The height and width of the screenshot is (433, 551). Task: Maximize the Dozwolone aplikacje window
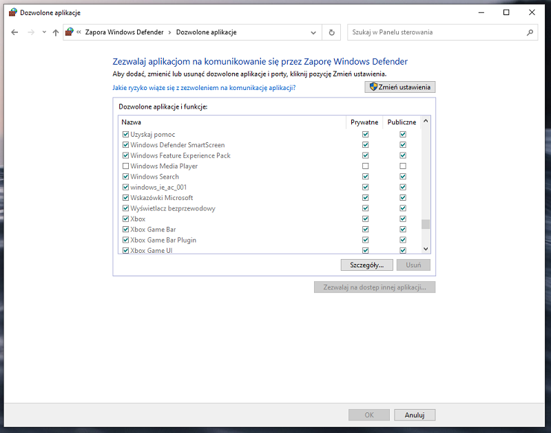[506, 12]
